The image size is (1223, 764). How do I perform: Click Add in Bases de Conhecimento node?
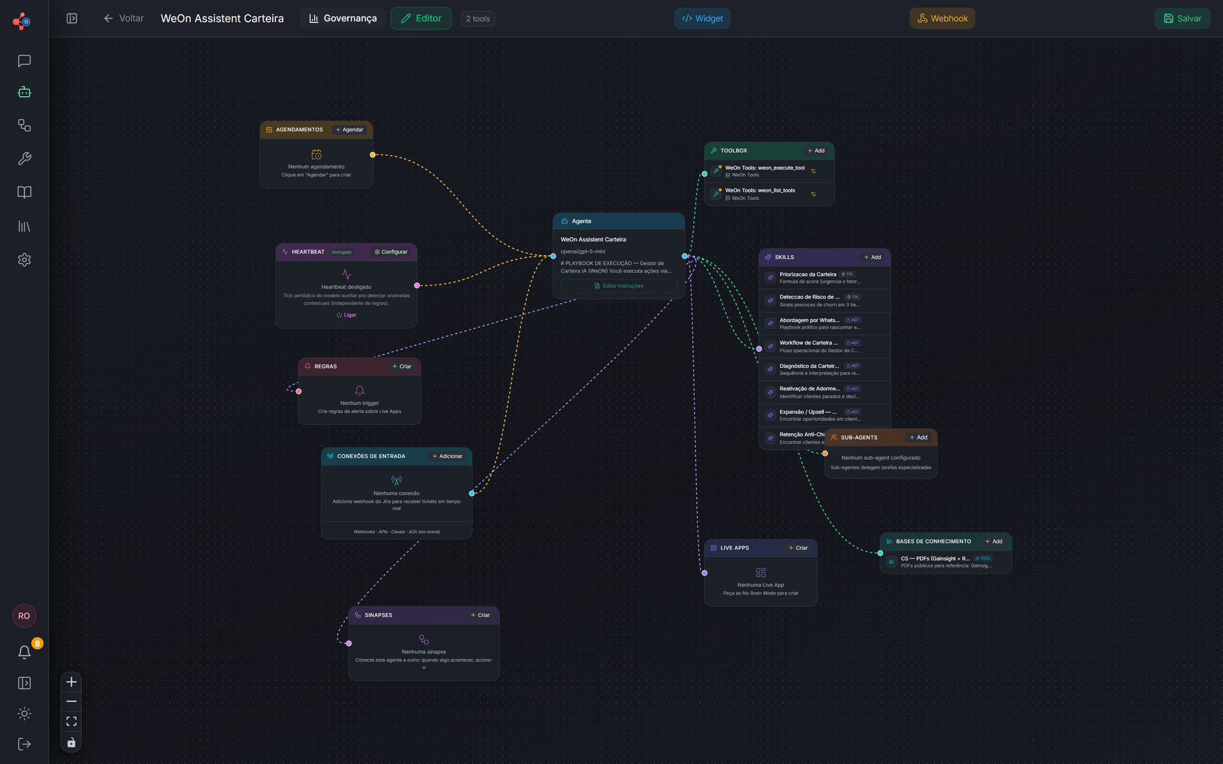[x=994, y=542]
